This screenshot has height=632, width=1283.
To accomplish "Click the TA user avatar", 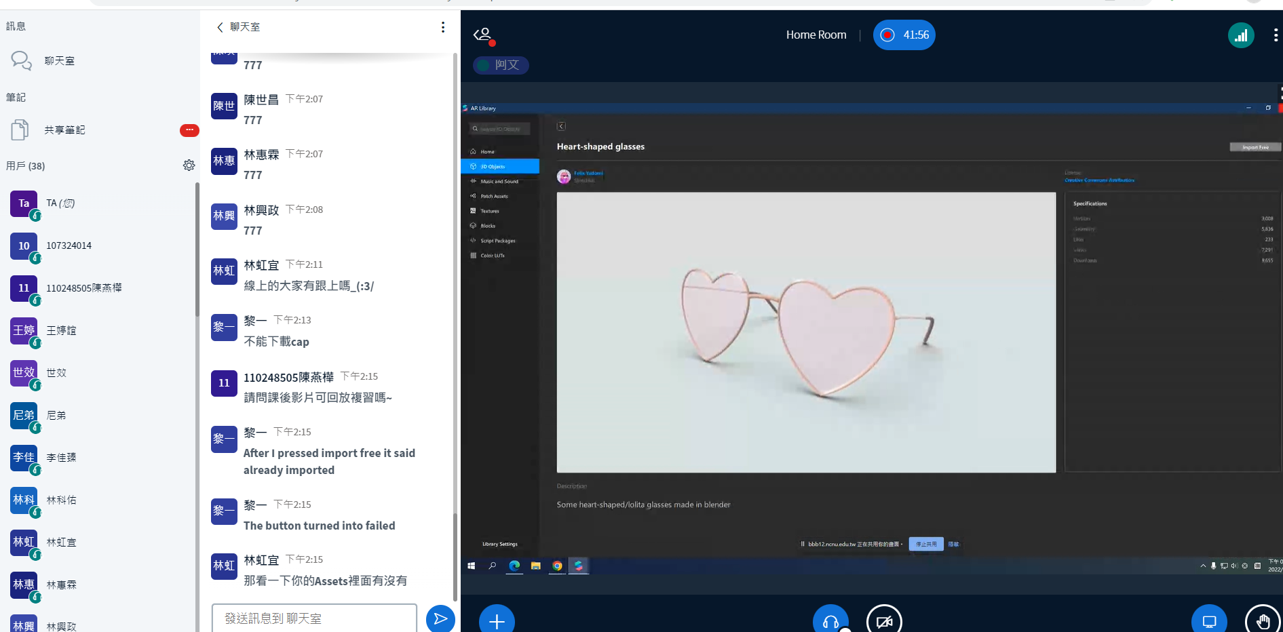I will 24,203.
